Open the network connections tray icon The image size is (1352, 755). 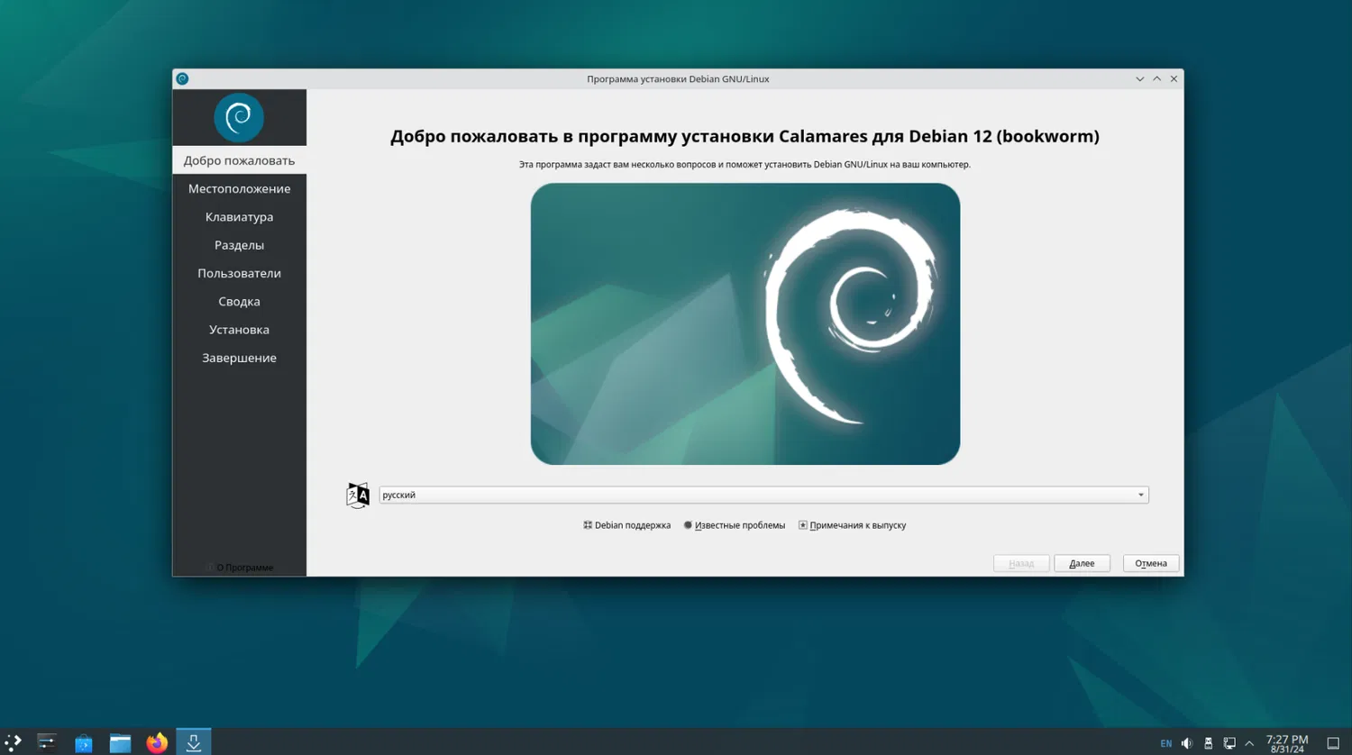click(1229, 743)
